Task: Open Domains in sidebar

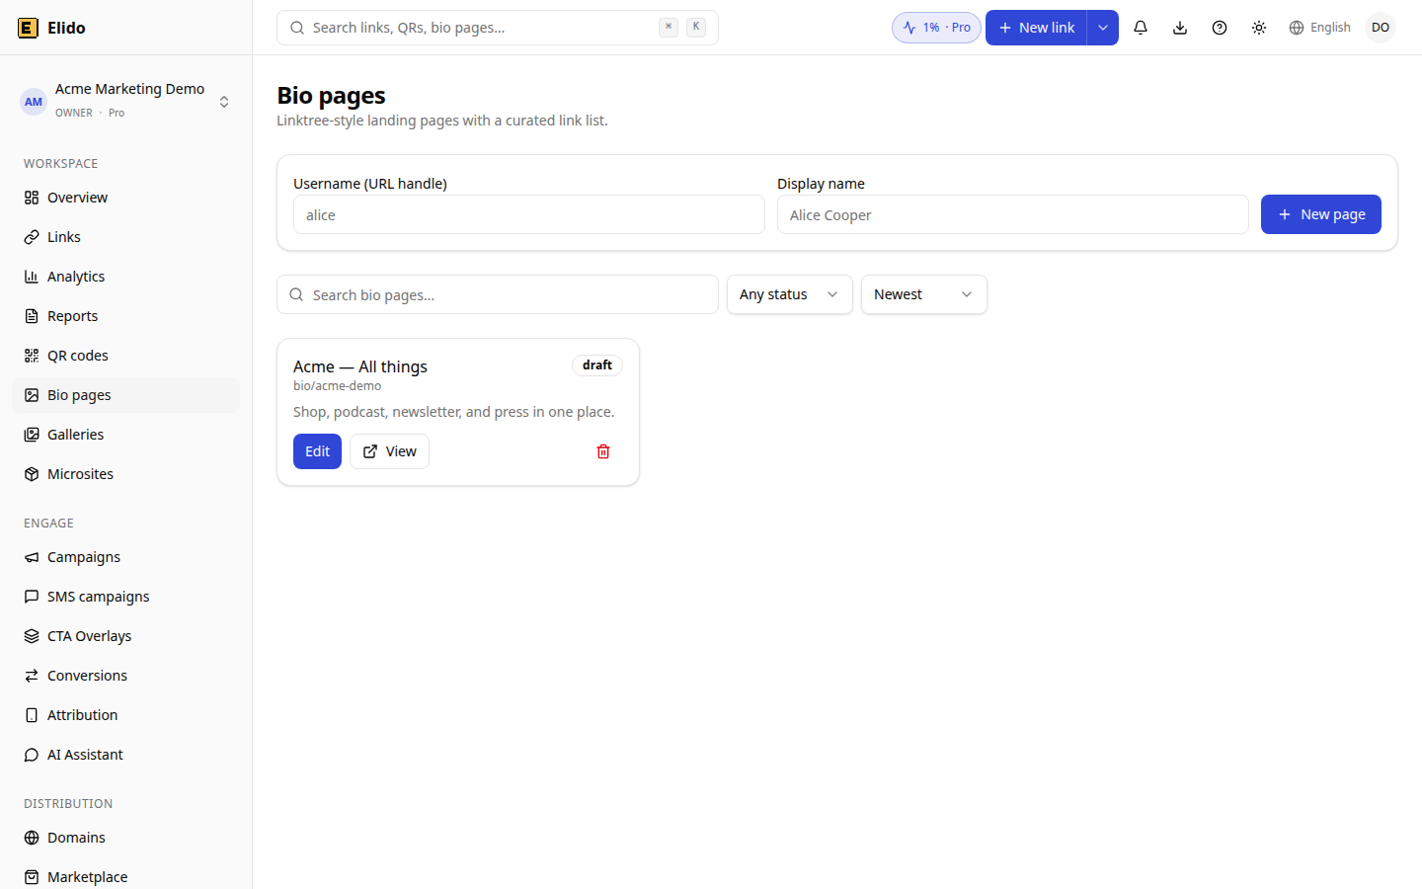Action: 126,838
